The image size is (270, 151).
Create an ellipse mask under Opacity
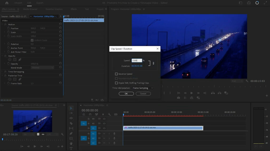(x=10, y=60)
